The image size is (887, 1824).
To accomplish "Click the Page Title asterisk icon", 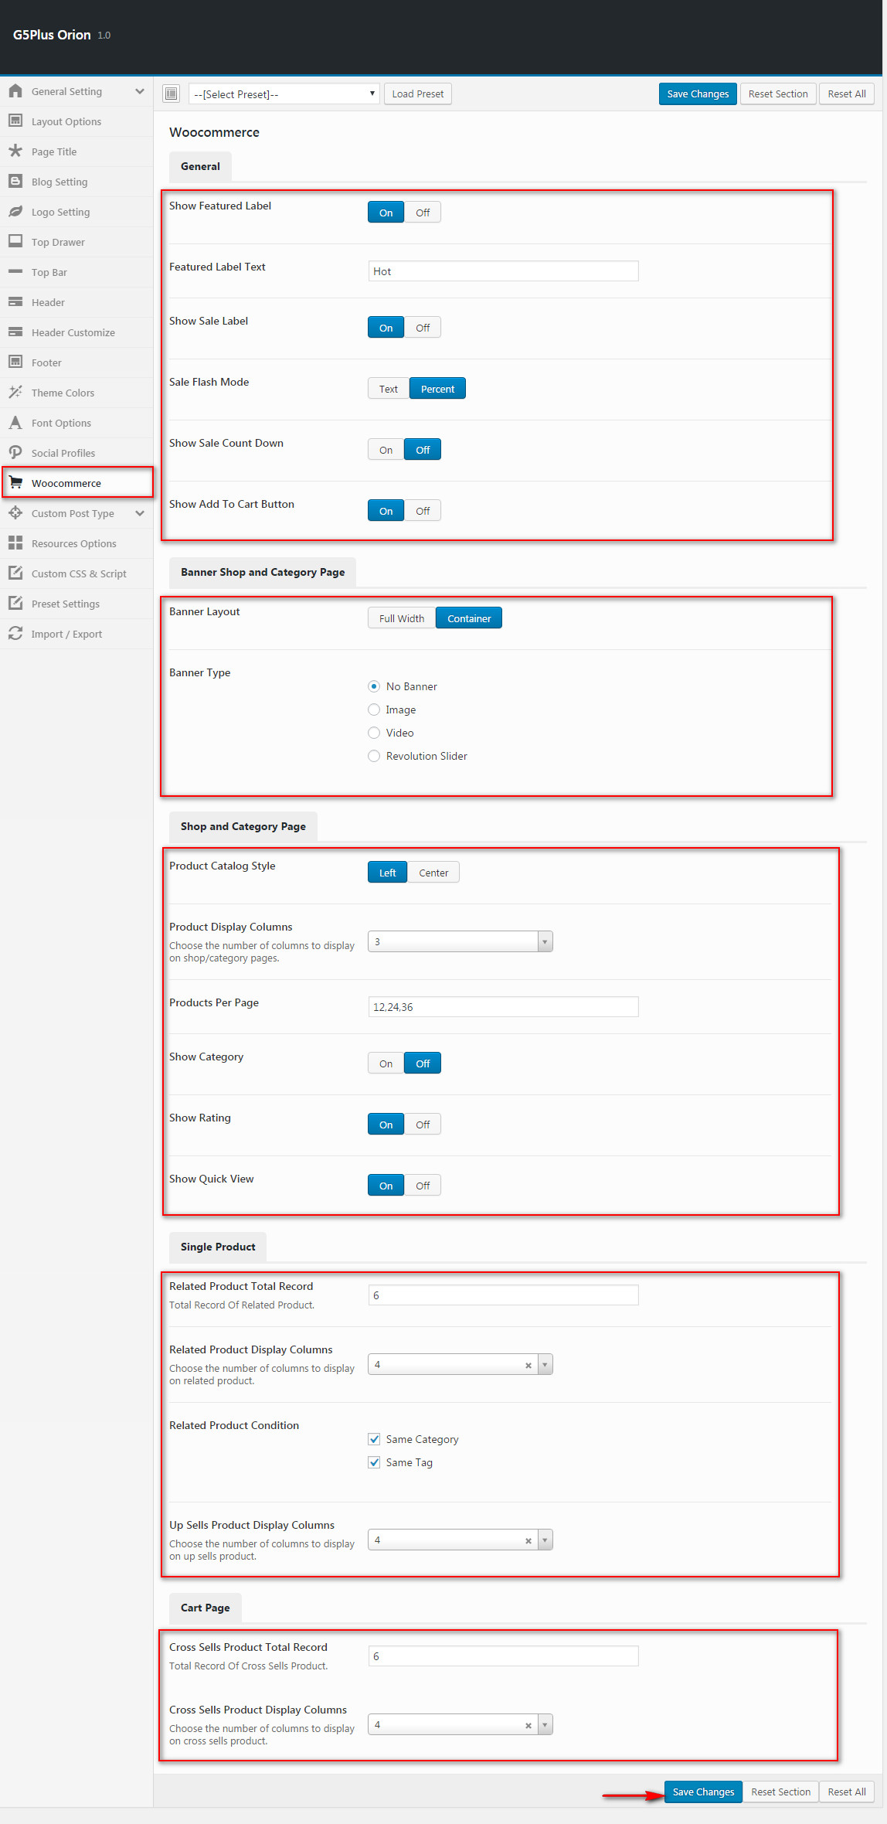I will click(15, 151).
